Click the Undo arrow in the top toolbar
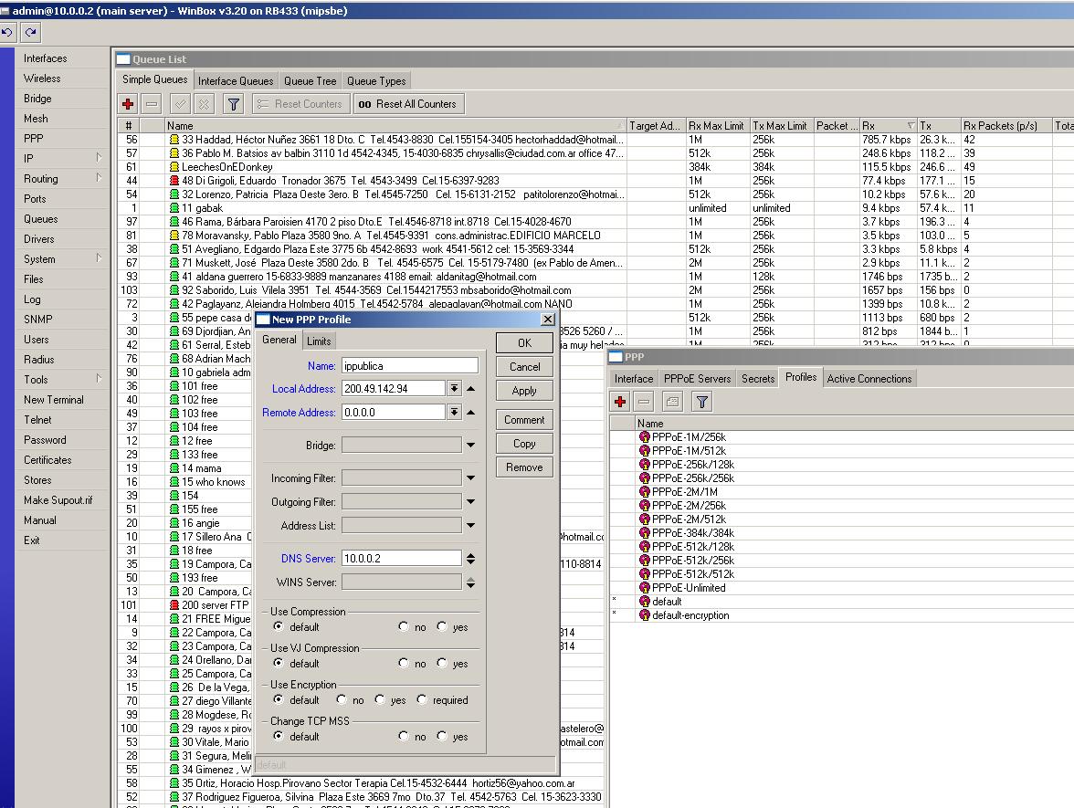Viewport: 1074px width, 808px height. 7,33
